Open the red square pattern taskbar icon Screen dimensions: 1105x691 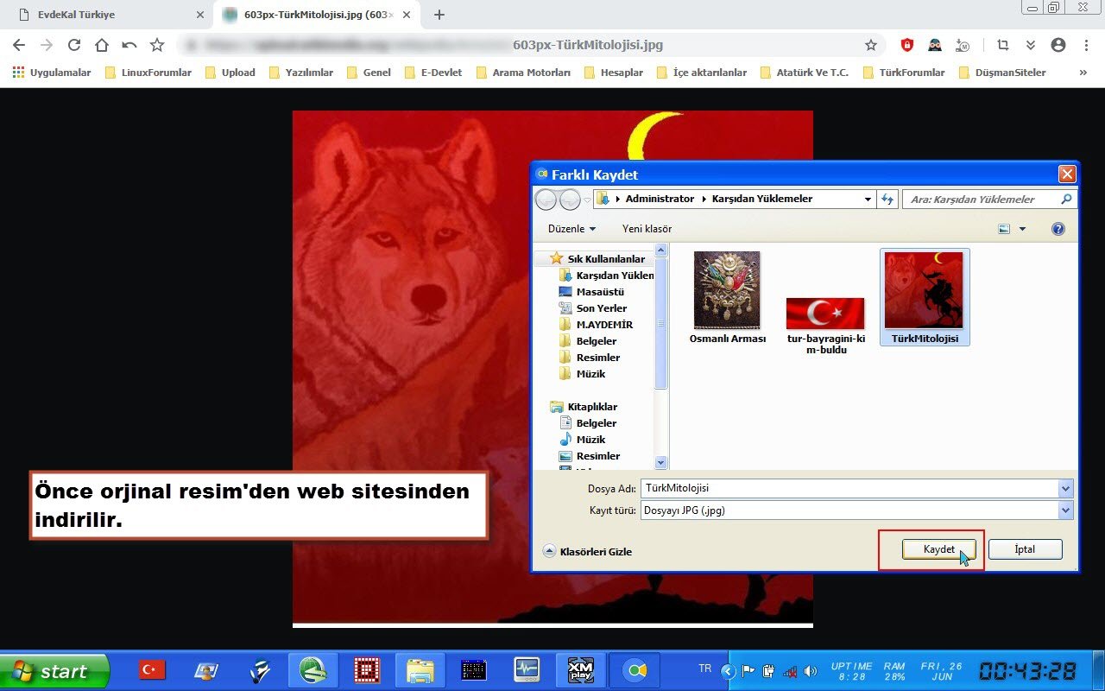click(368, 670)
